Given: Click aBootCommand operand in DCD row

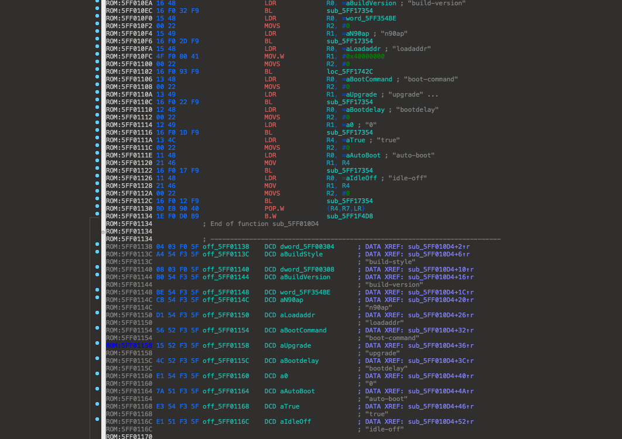Looking at the screenshot, I should coord(303,331).
